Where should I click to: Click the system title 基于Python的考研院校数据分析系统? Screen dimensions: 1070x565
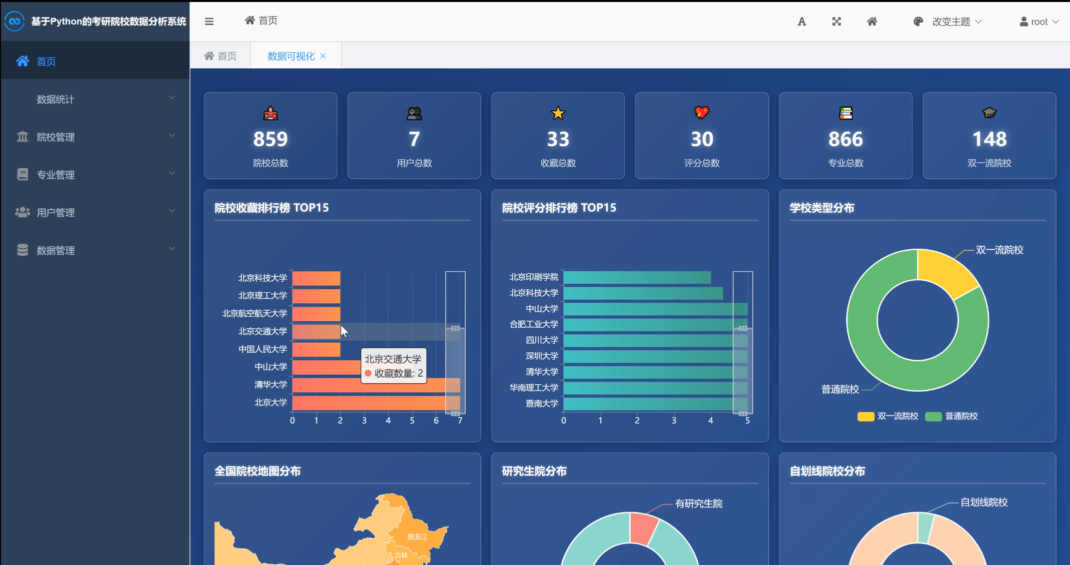tap(109, 21)
